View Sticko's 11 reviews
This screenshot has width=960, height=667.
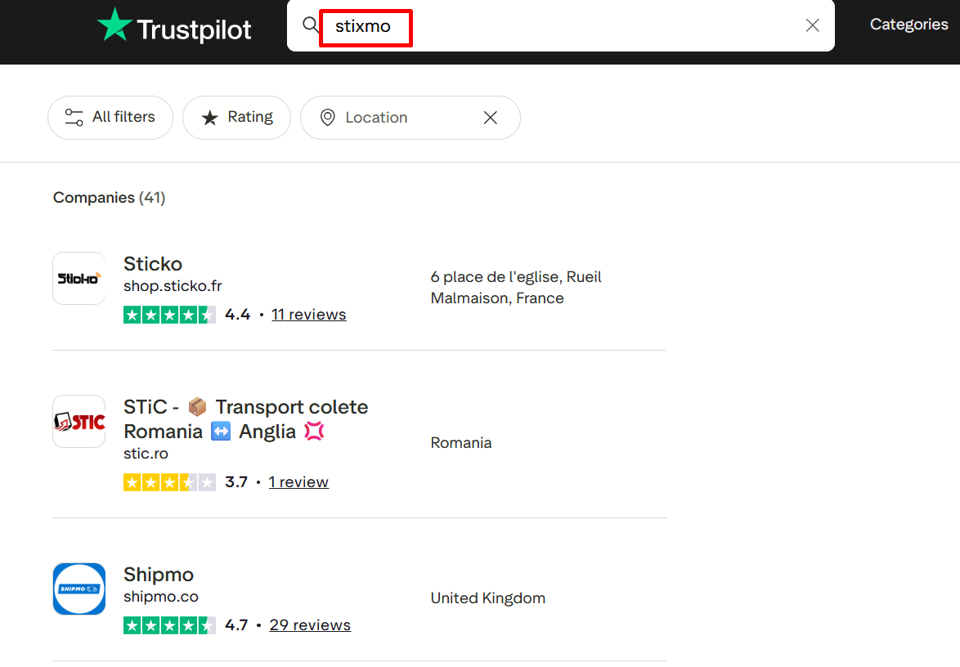point(308,315)
